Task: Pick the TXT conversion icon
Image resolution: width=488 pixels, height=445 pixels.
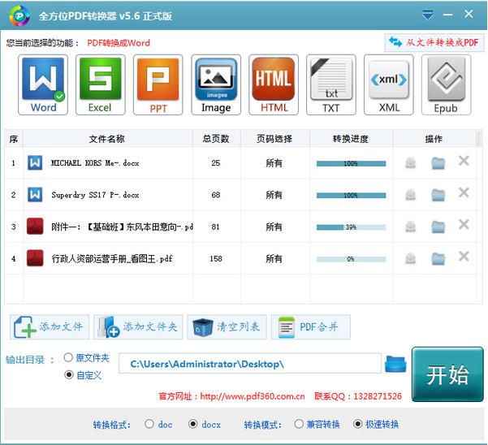Action: (331, 85)
